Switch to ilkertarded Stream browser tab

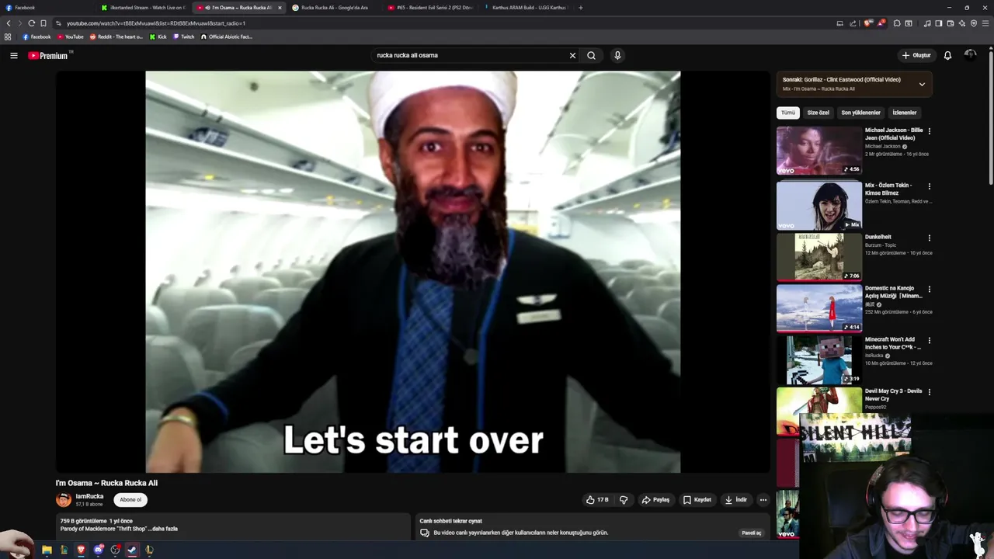click(x=144, y=8)
